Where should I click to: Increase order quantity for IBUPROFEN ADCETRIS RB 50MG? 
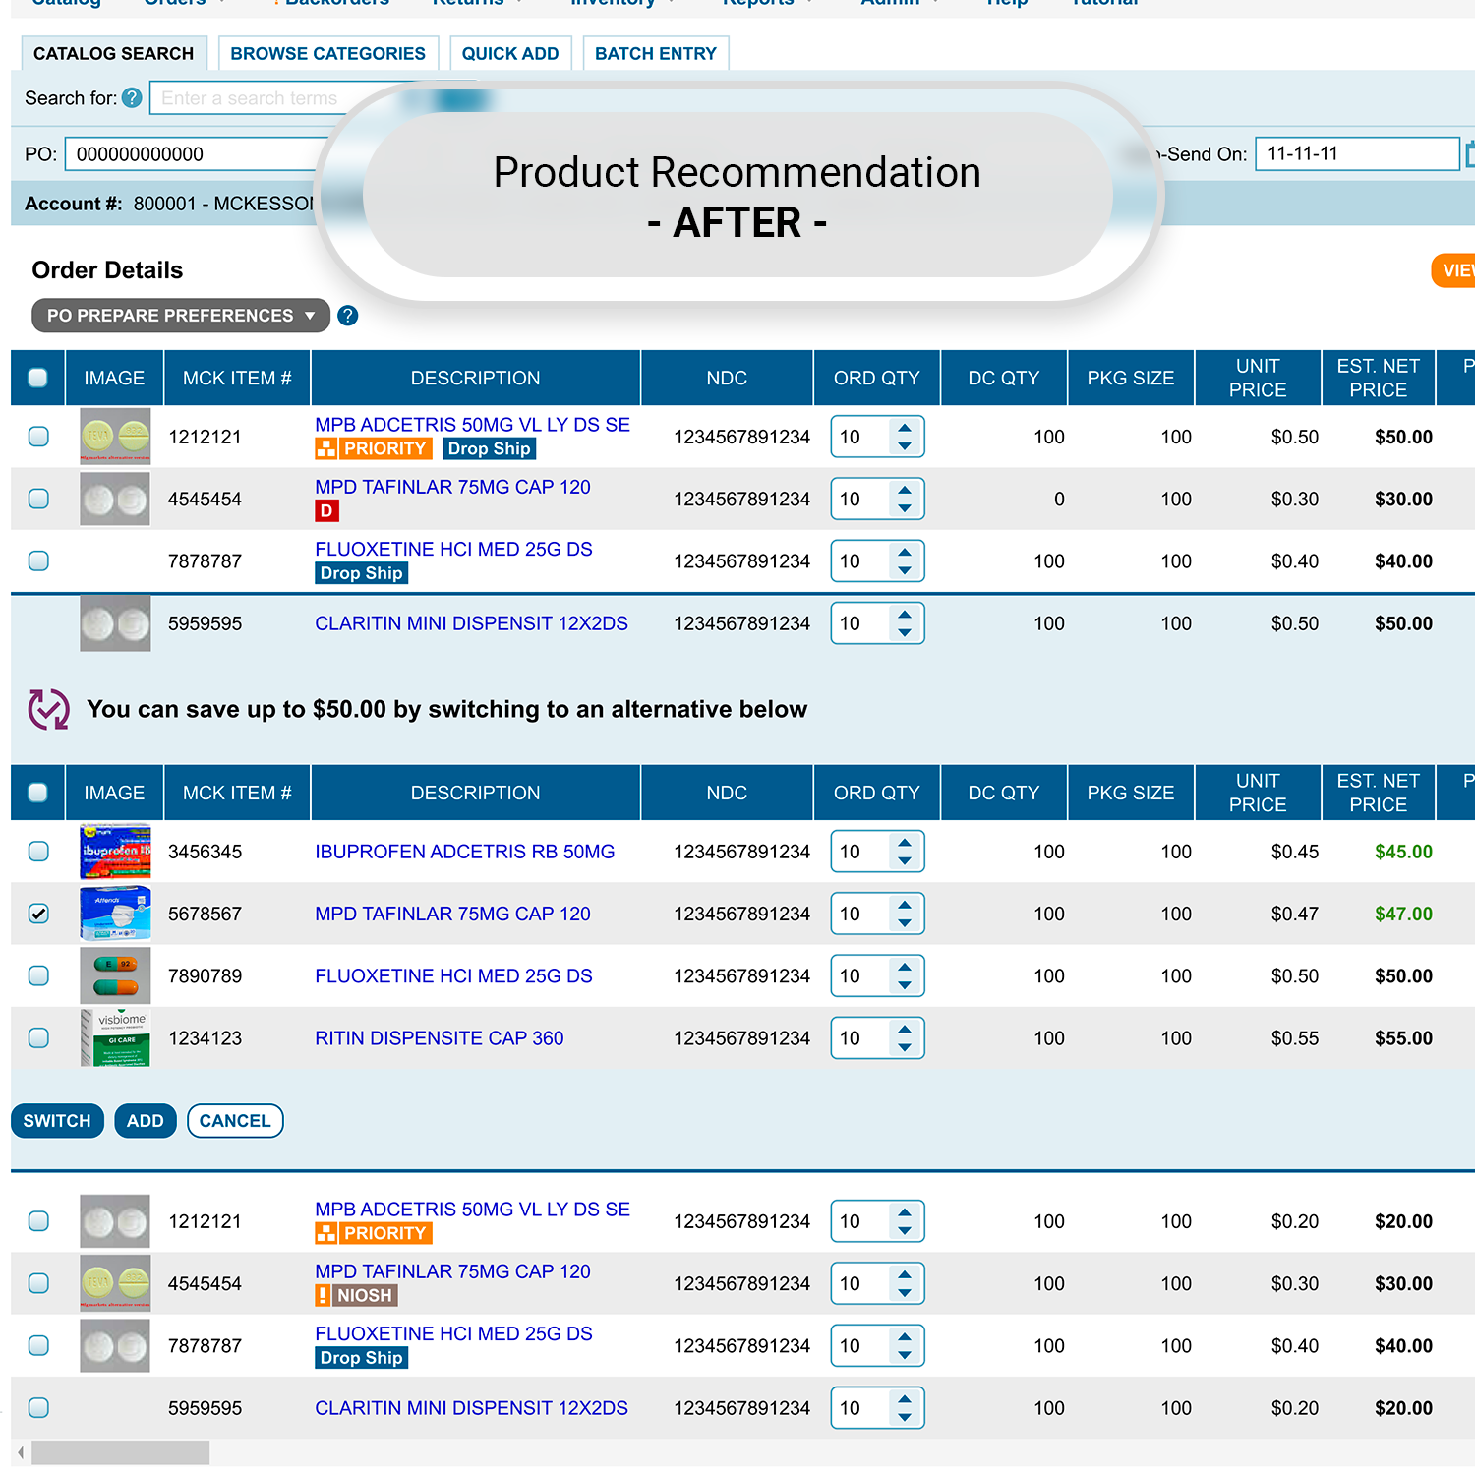[x=905, y=842]
